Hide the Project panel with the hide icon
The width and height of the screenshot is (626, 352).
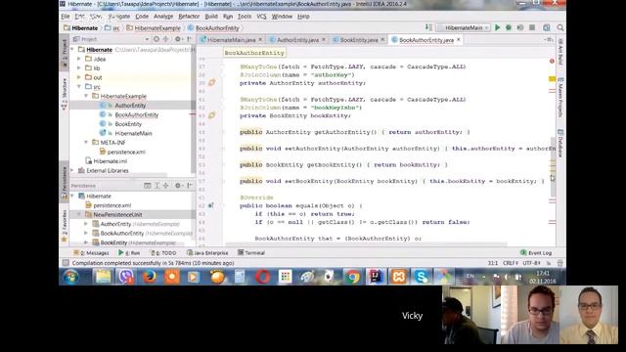click(189, 39)
